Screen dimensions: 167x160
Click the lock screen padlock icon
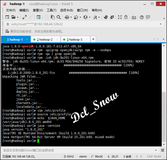pos(126,17)
